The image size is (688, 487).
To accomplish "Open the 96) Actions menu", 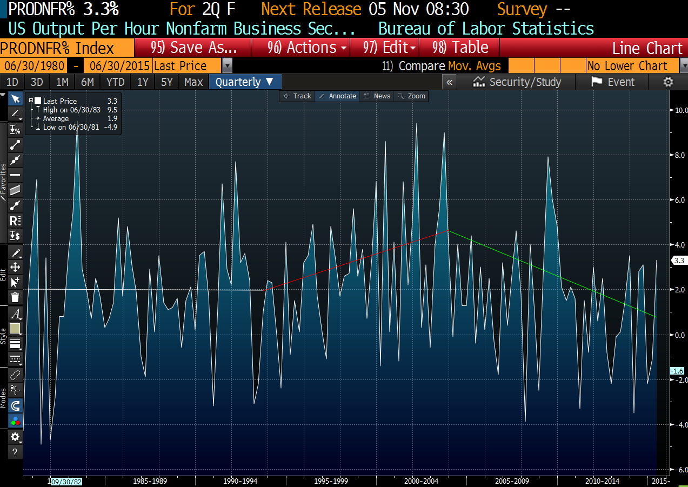I will pos(307,48).
